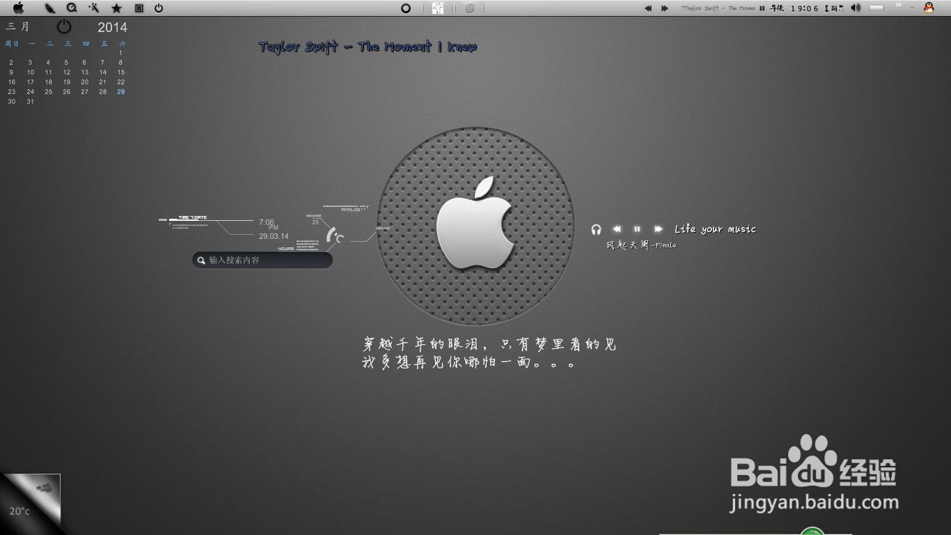
Task: Select date 1 in the calendar
Action: click(121, 53)
